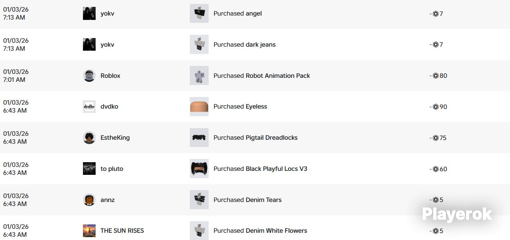
Task: Click the dark jeans item thumbnail
Action: [199, 45]
